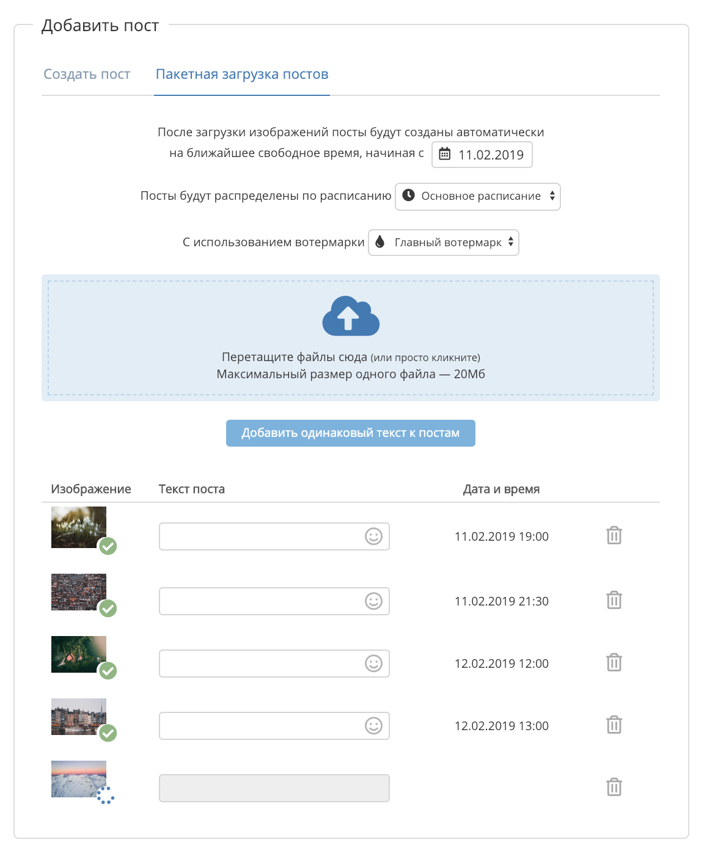Click the Текст поста column header
This screenshot has height=856, width=704.
(x=192, y=489)
